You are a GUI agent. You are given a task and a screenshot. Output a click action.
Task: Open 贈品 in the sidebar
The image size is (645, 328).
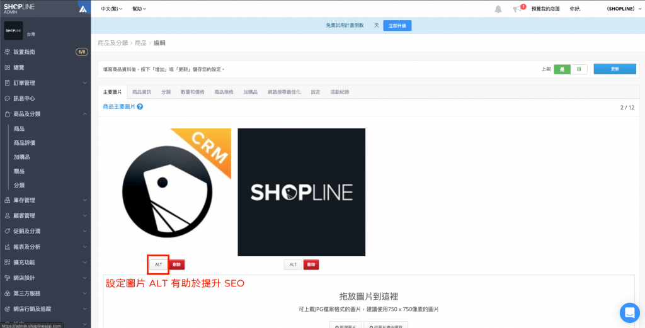point(19,171)
